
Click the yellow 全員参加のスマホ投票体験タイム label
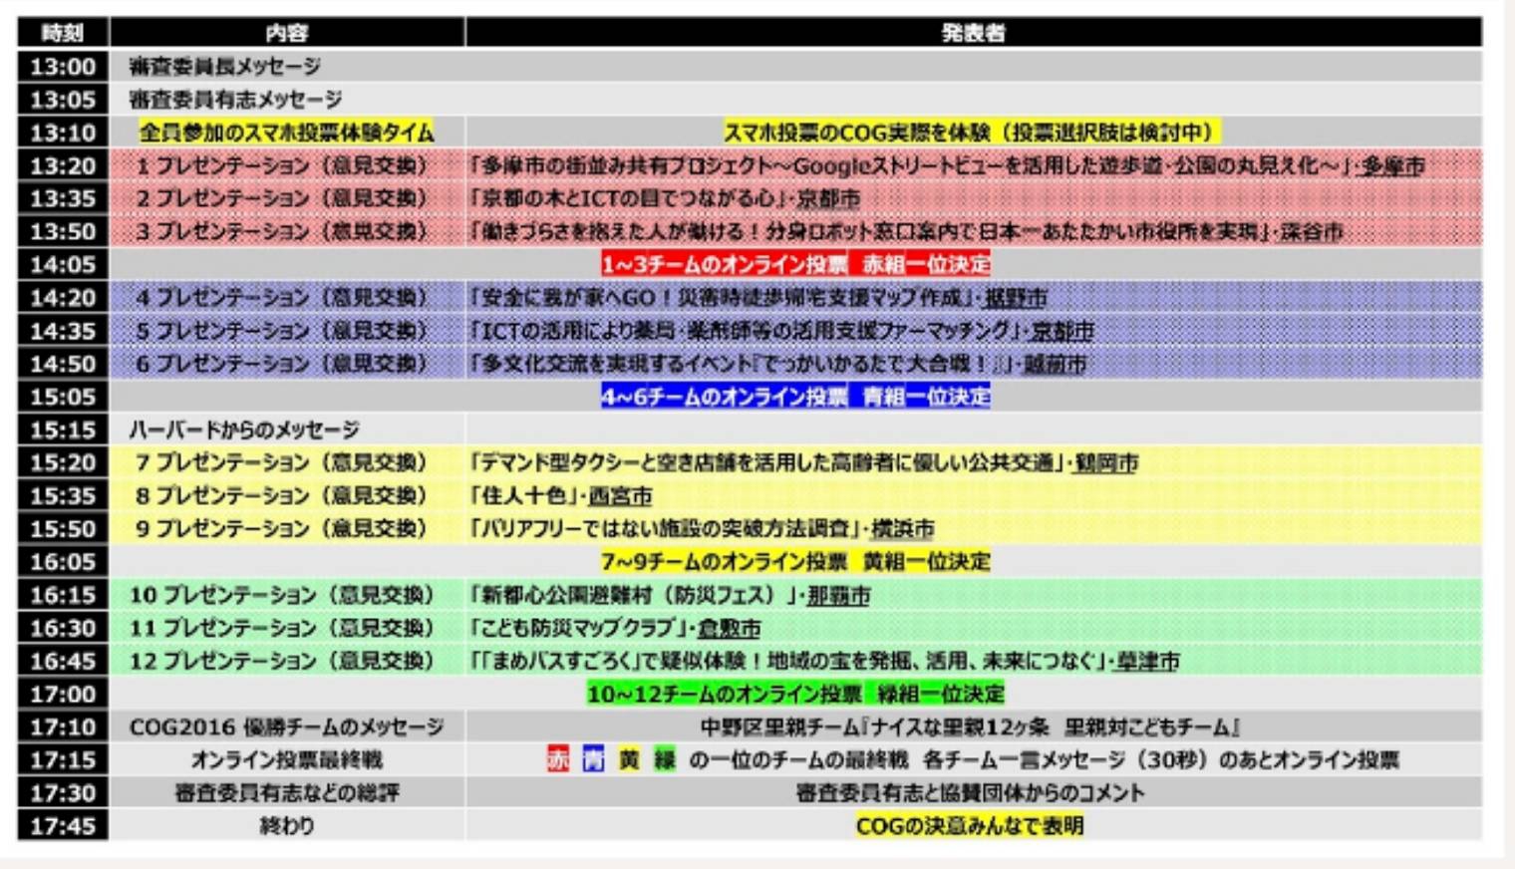(x=287, y=133)
